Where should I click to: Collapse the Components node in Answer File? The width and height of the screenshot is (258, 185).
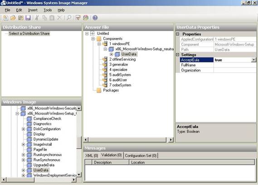[93, 39]
